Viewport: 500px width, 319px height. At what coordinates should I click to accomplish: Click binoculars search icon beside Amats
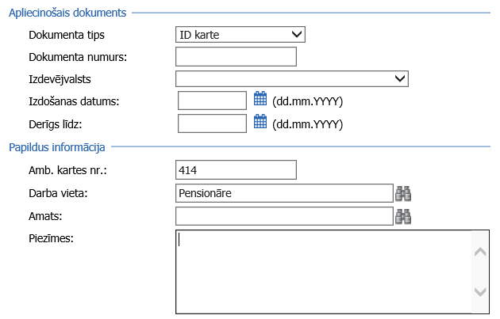point(402,216)
